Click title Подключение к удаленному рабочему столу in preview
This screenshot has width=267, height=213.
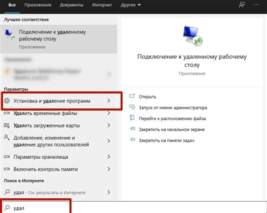tap(192, 60)
